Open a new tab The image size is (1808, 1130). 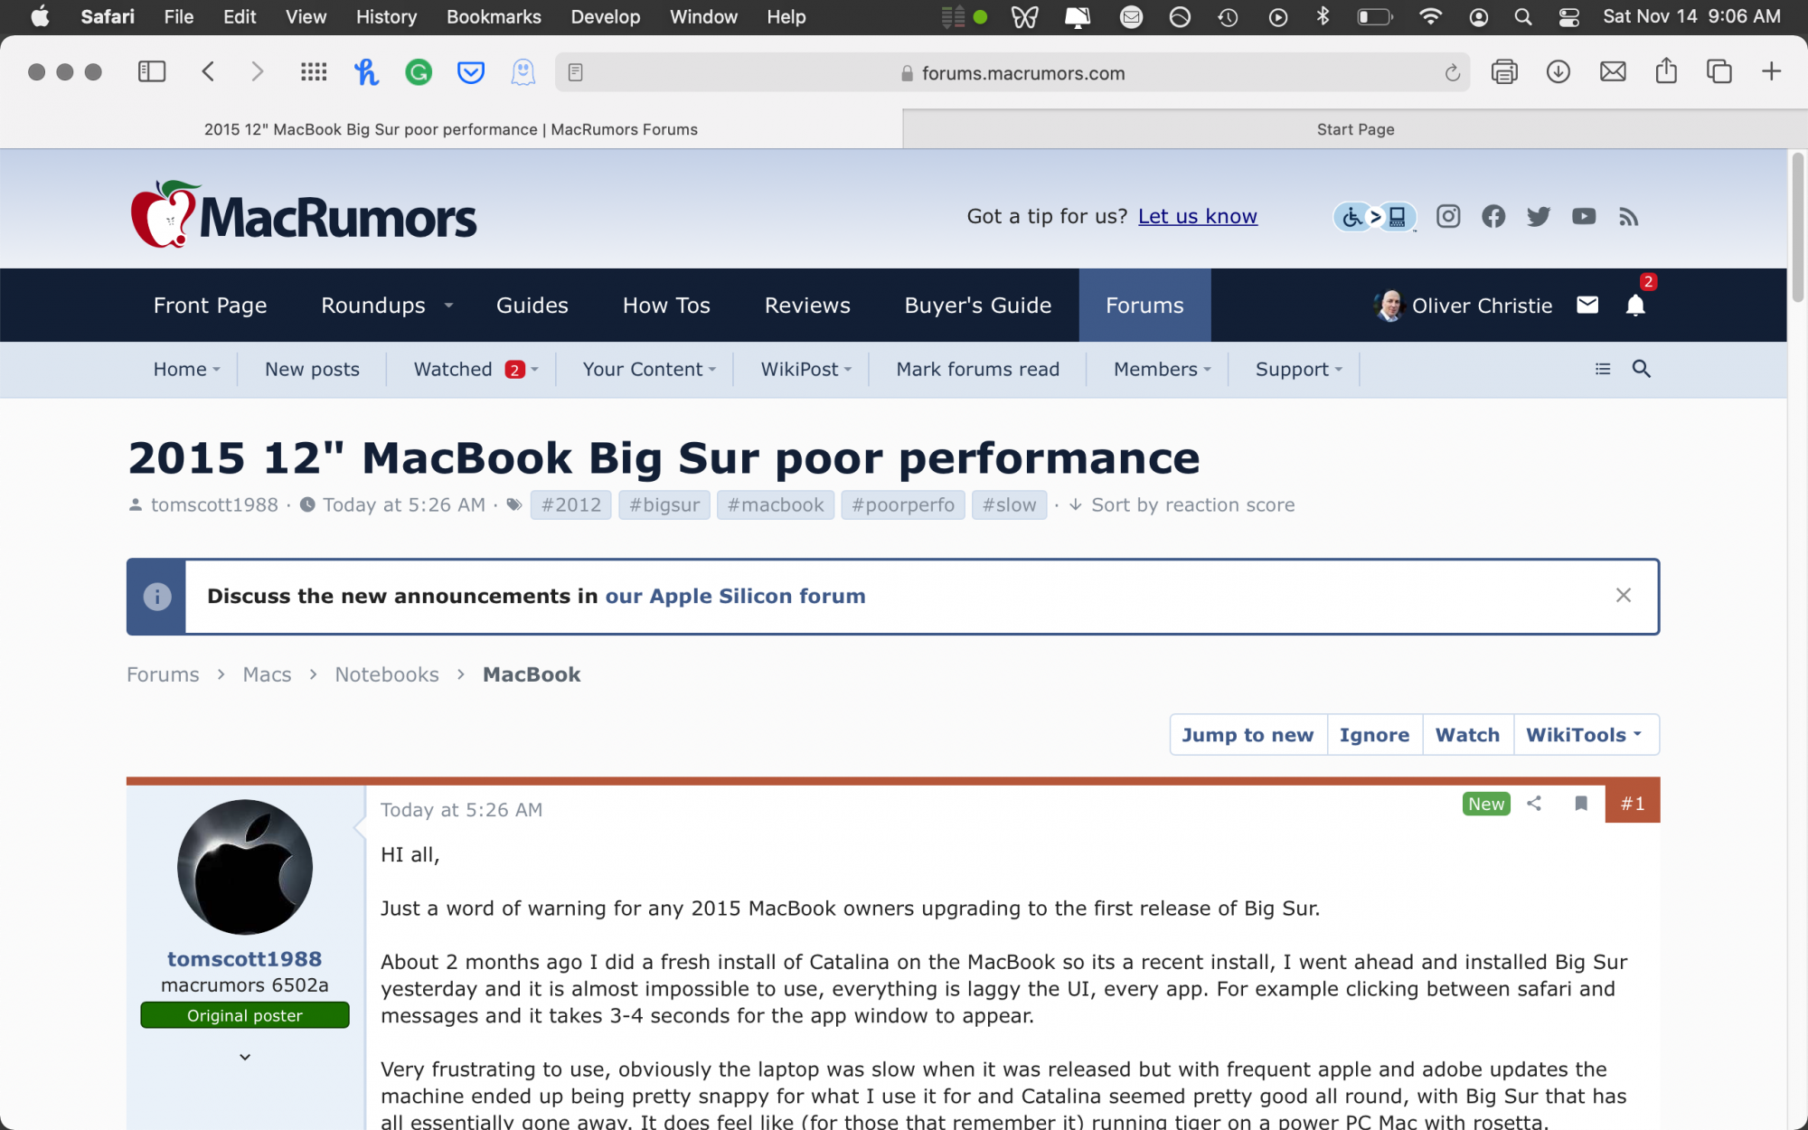(x=1772, y=71)
